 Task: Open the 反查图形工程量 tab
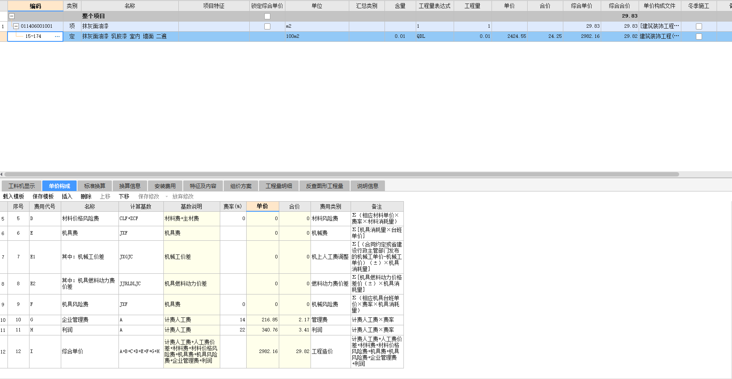[x=325, y=186]
